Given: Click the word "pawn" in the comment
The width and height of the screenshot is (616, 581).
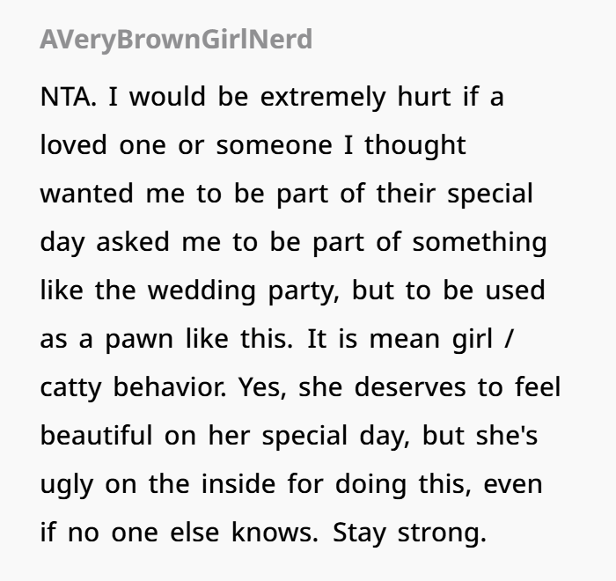Looking at the screenshot, I should pyautogui.click(x=139, y=339).
